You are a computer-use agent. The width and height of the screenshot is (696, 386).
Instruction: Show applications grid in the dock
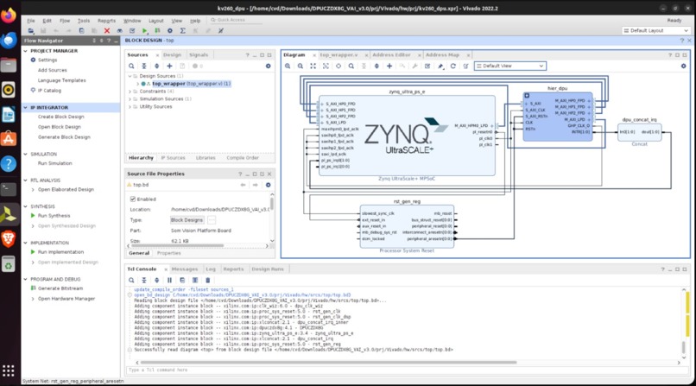pos(9,370)
